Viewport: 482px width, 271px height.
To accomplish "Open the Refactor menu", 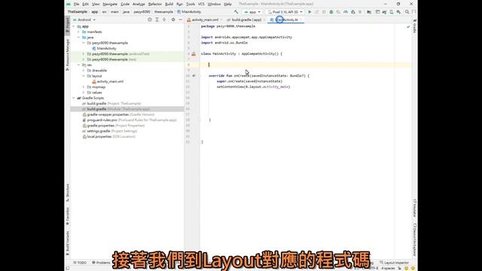I will tap(155, 4).
